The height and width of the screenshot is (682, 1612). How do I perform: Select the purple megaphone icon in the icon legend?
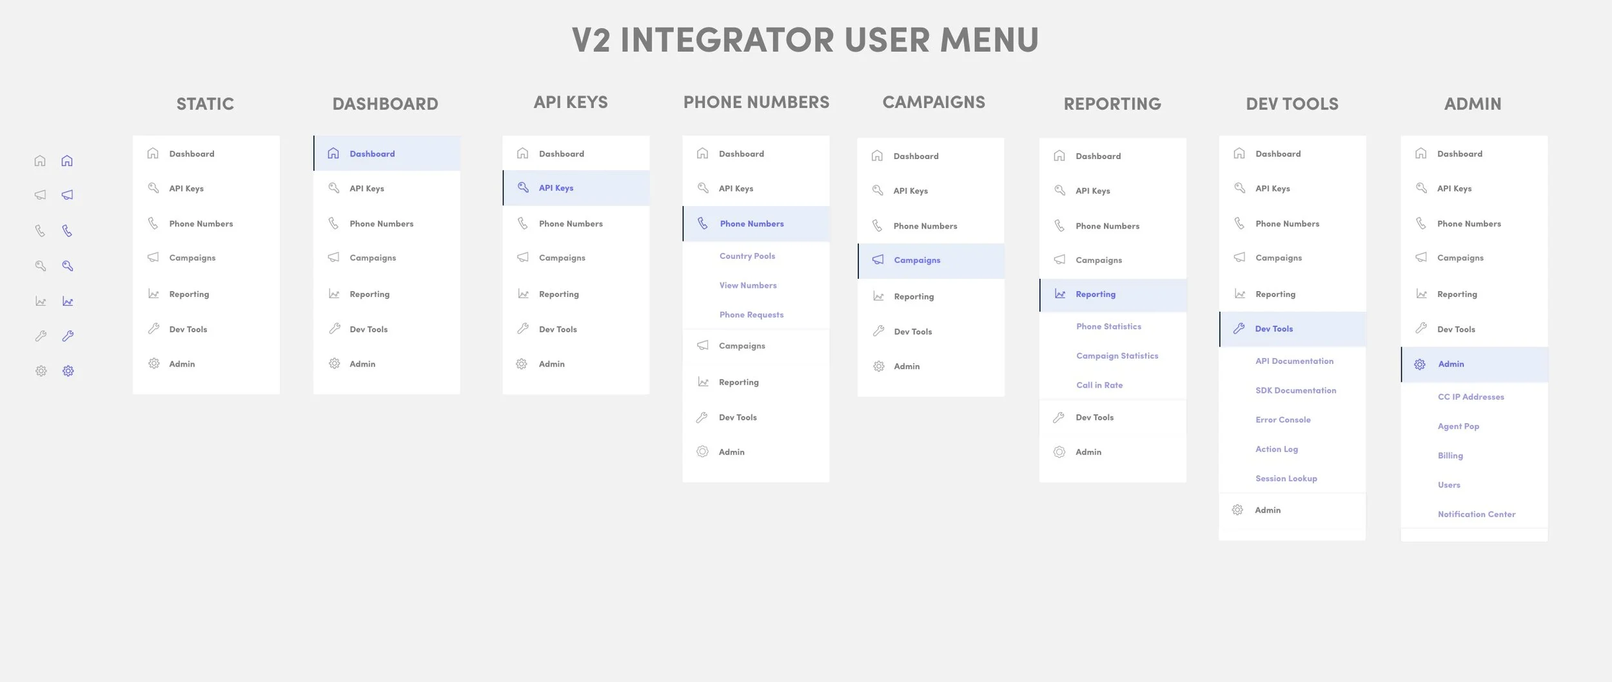click(67, 194)
